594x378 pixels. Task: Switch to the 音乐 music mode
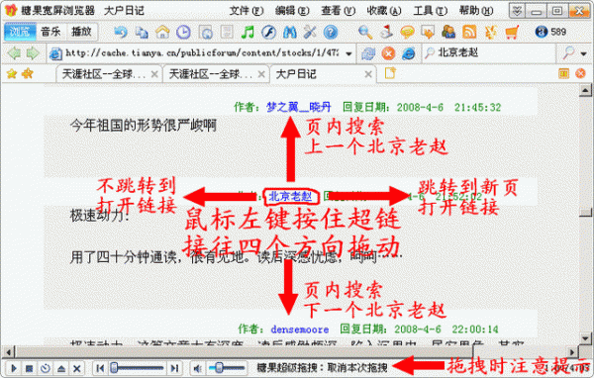(50, 32)
